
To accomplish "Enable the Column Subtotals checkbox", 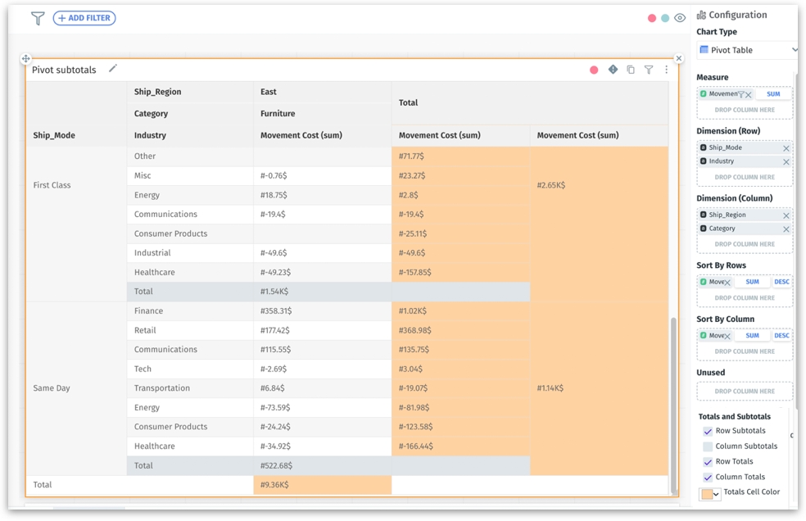I will 708,446.
